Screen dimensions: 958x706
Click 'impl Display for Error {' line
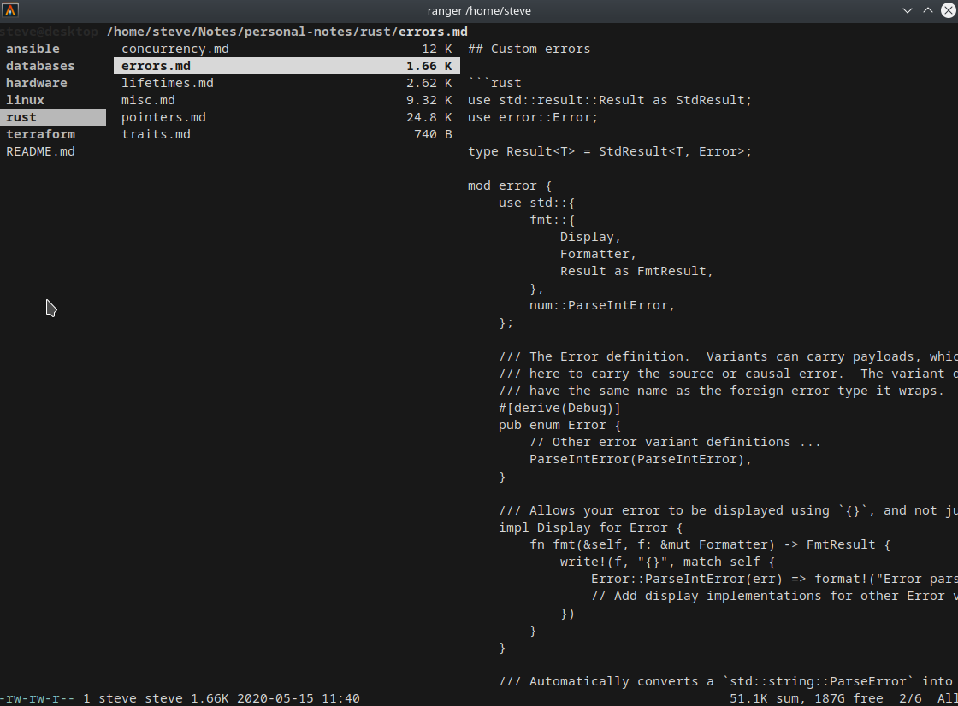coord(590,527)
